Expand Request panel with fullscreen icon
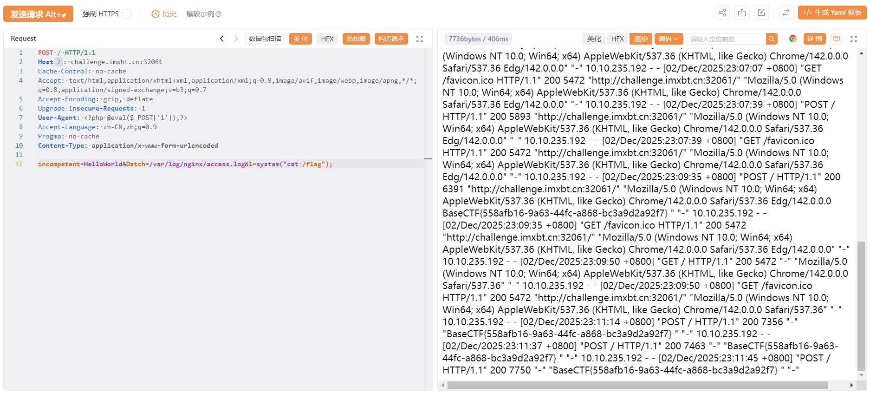870x393 pixels. 420,39
